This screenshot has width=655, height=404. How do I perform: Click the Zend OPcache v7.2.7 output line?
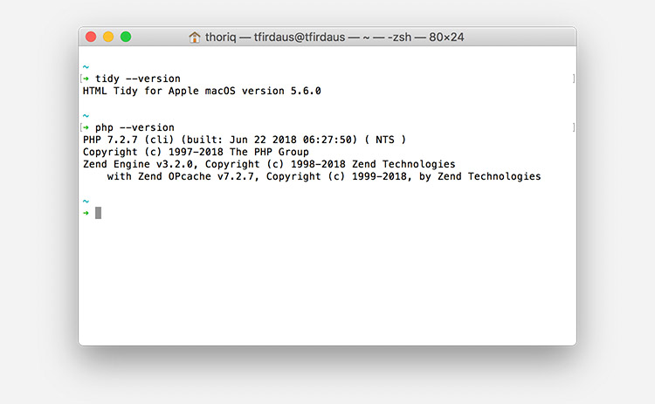[x=324, y=176]
